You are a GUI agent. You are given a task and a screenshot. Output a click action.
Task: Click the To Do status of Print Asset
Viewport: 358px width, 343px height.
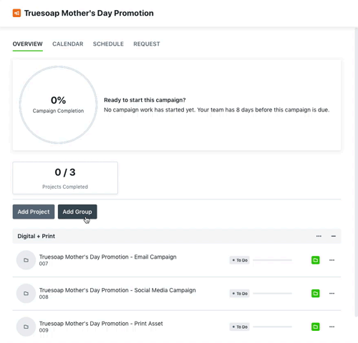240,327
